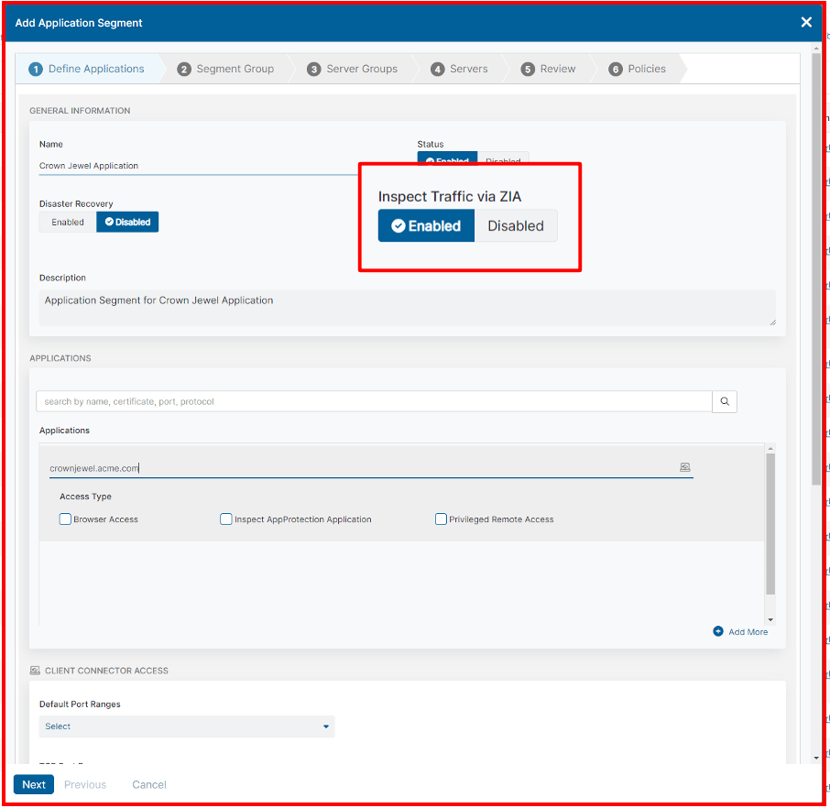Set Disaster Recovery to Enabled
830x808 pixels.
tap(68, 222)
